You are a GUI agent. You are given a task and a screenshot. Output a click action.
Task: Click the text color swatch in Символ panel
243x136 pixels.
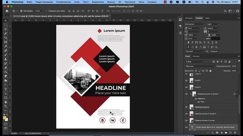pyautogui.click(x=215, y=39)
